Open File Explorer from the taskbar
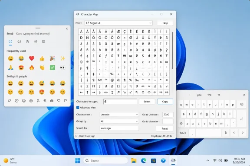 coord(134,161)
